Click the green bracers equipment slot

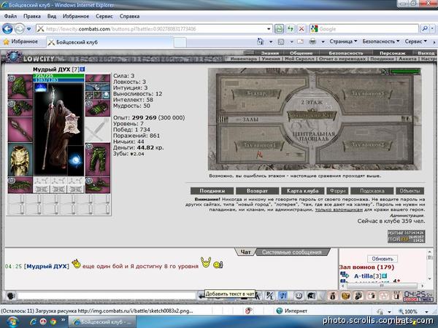20,108
